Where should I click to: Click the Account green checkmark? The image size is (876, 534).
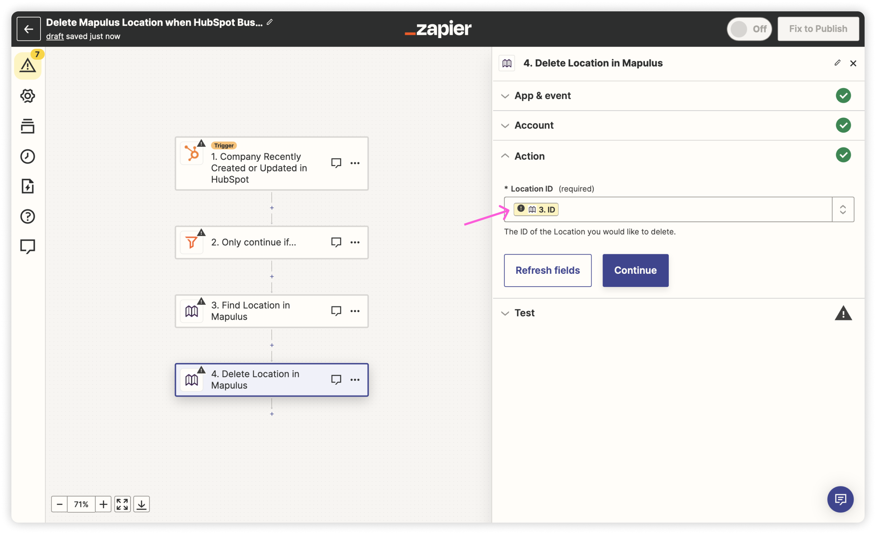[x=843, y=125]
